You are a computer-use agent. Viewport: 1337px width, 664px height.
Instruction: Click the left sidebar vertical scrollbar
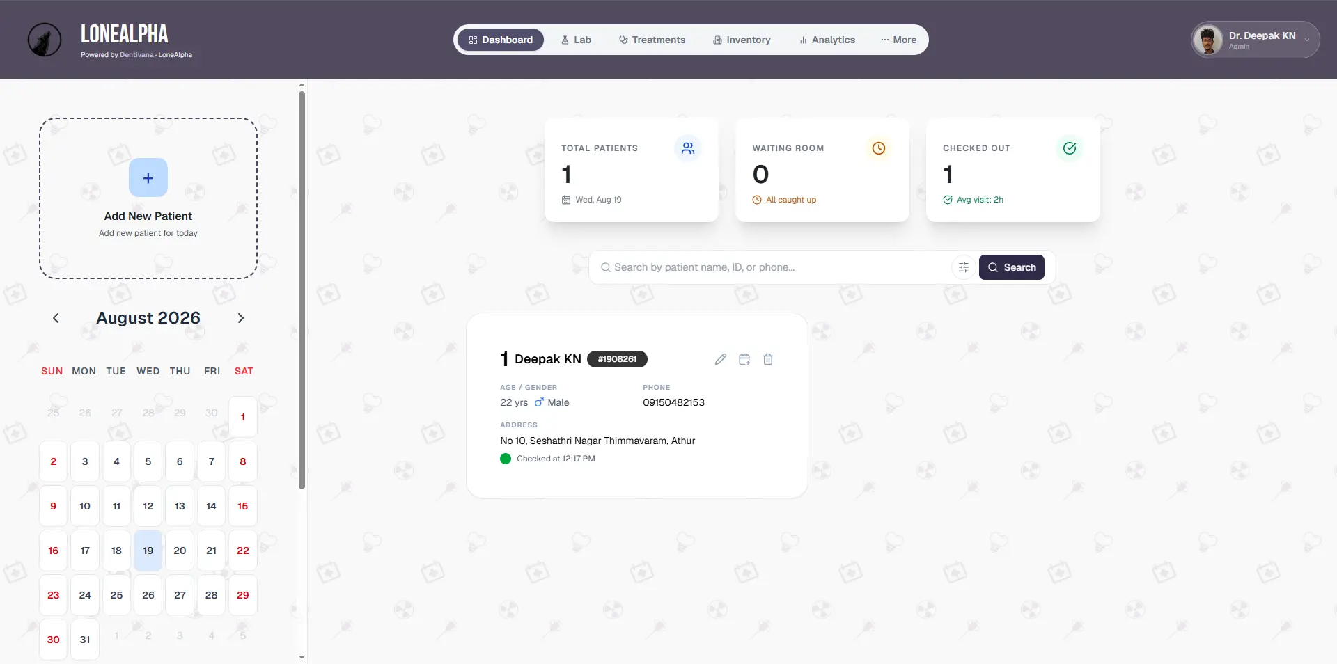coord(302,290)
